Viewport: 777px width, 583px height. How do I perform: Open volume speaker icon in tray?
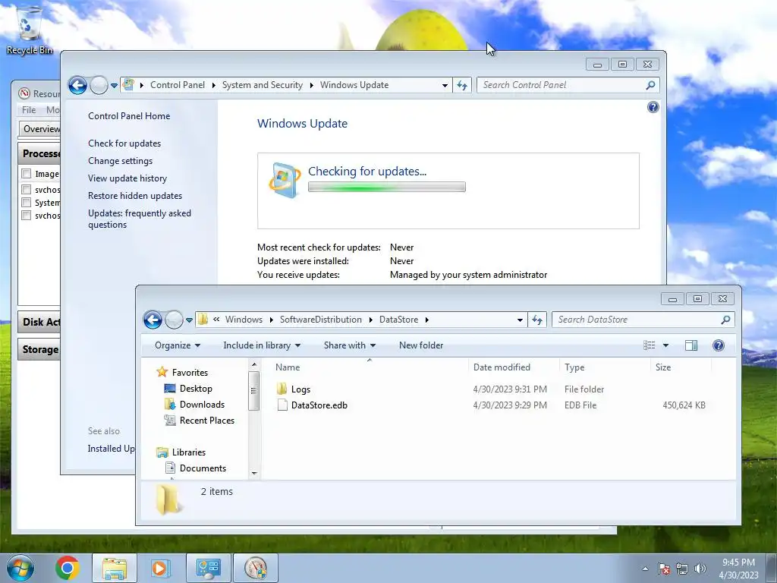[700, 569]
